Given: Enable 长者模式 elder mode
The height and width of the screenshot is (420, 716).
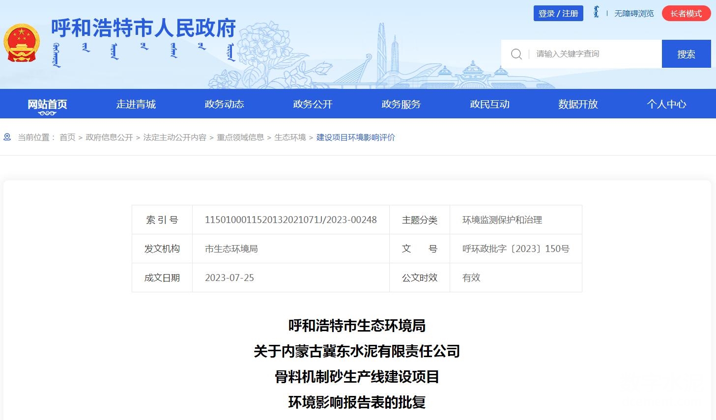Looking at the screenshot, I should coord(686,13).
